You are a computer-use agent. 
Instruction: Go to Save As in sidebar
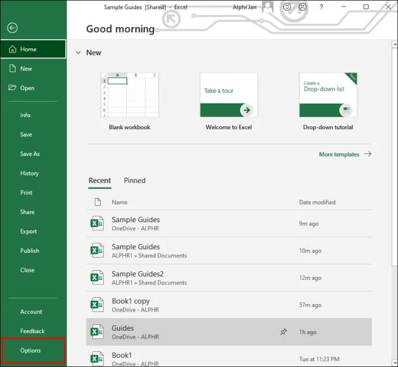pos(30,154)
